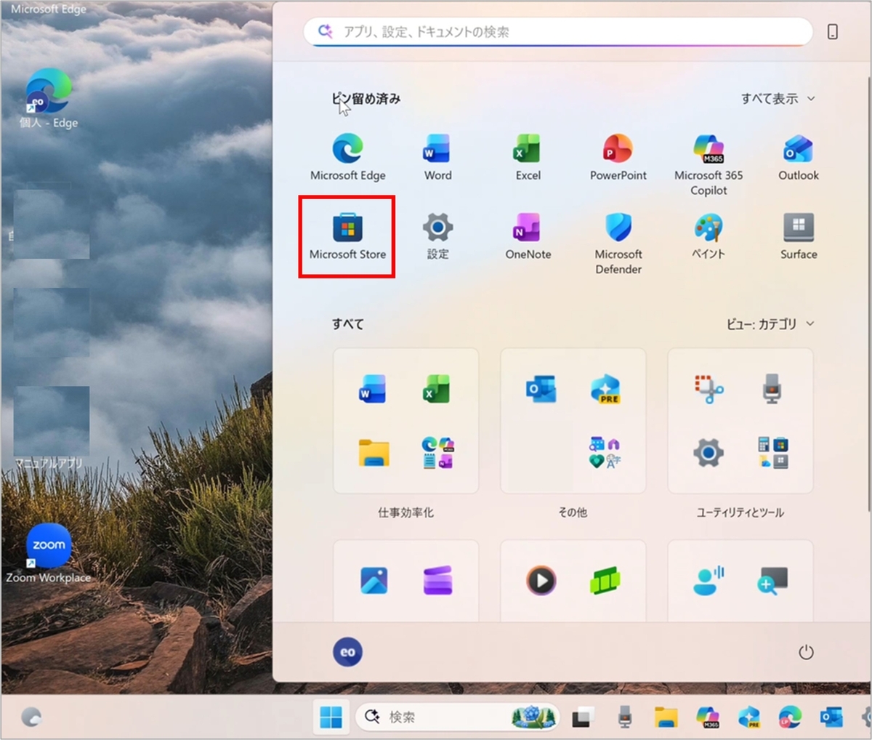Launch PowerPoint from pinned apps
The height and width of the screenshot is (740, 872).
click(618, 156)
